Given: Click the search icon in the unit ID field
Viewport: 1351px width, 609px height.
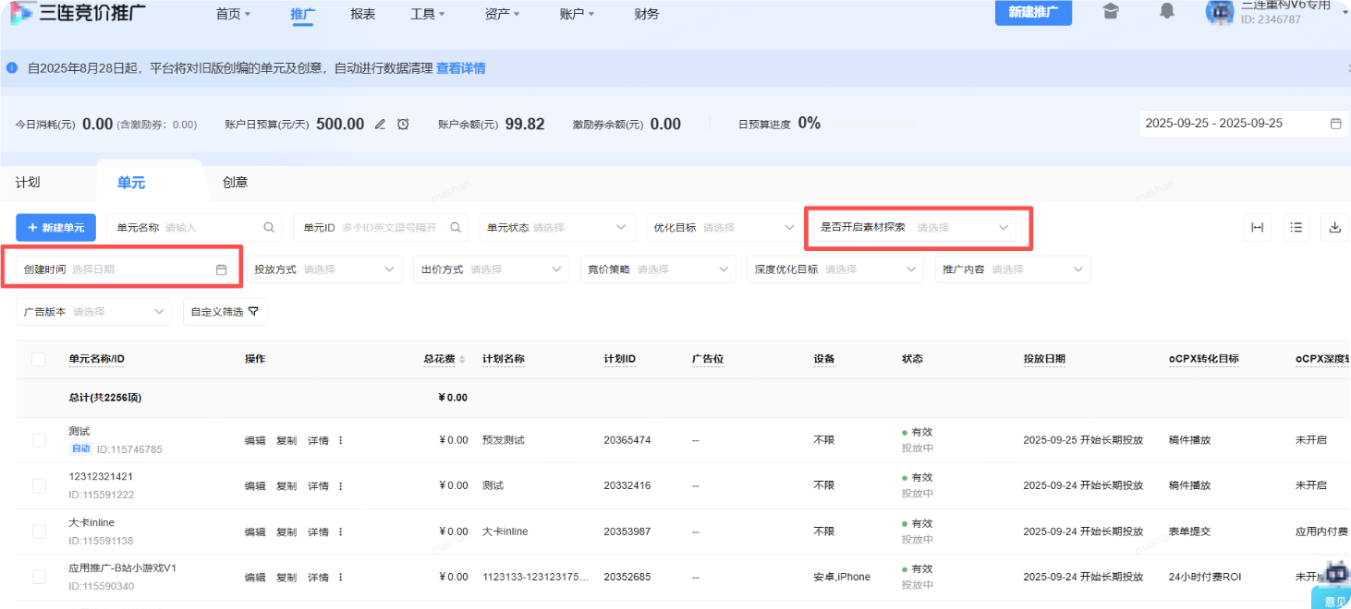Looking at the screenshot, I should coord(456,227).
